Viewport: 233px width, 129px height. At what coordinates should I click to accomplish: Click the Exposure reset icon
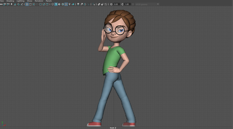click(x=111, y=4)
